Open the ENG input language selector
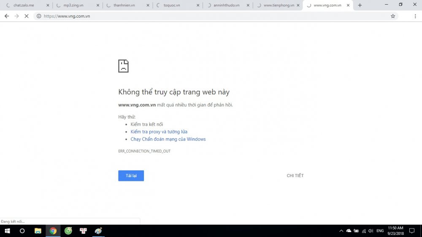The image size is (422, 237). 380,231
